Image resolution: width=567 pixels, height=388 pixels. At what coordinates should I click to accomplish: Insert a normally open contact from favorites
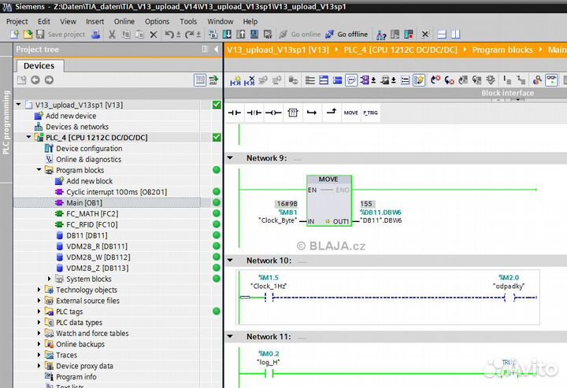[235, 113]
